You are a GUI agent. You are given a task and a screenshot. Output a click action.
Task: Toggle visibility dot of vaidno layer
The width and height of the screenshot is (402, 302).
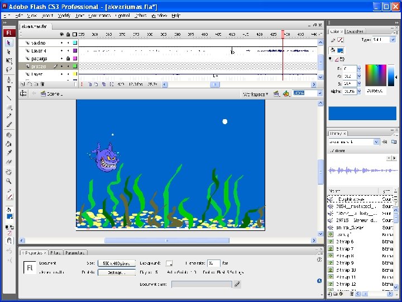point(61,43)
